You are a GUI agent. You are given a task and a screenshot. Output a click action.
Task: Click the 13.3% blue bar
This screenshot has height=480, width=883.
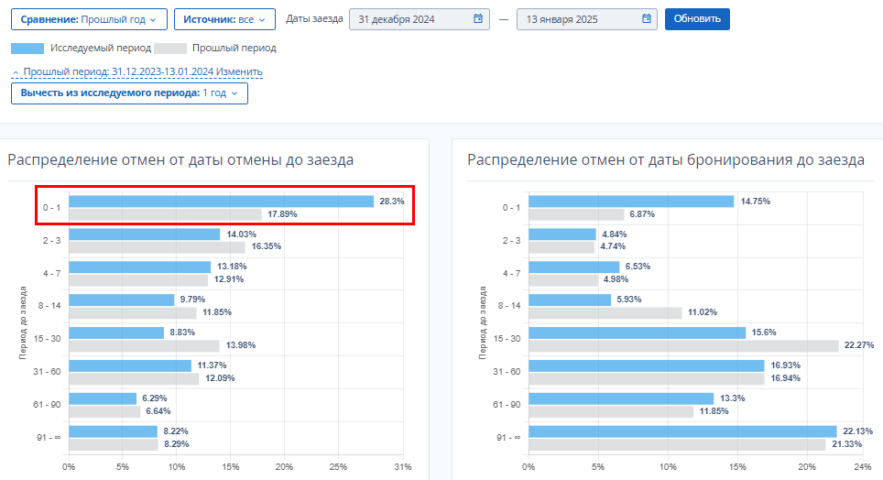[x=621, y=398]
